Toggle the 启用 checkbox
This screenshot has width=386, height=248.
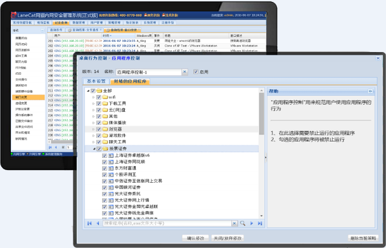click(196, 72)
